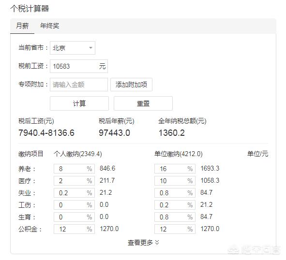Click the 税后工资(元) label
Screen dimensions: 286x260
[x=36, y=121]
